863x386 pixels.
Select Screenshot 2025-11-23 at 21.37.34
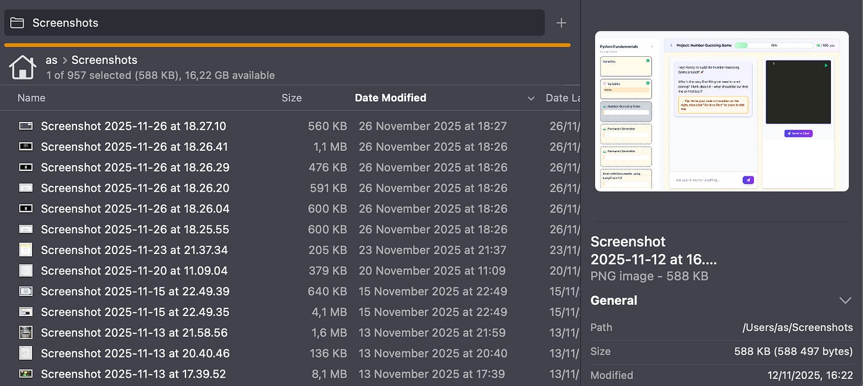(135, 250)
